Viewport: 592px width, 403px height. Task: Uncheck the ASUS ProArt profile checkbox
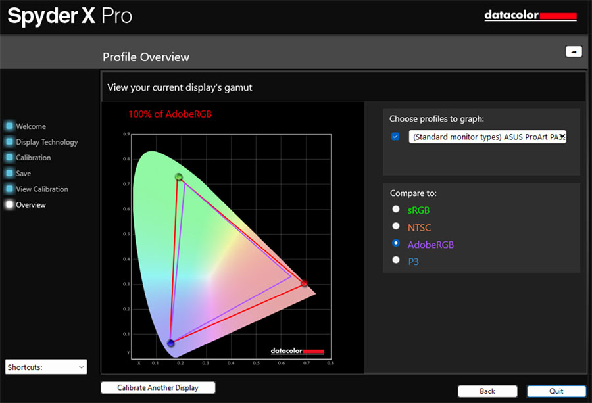395,136
